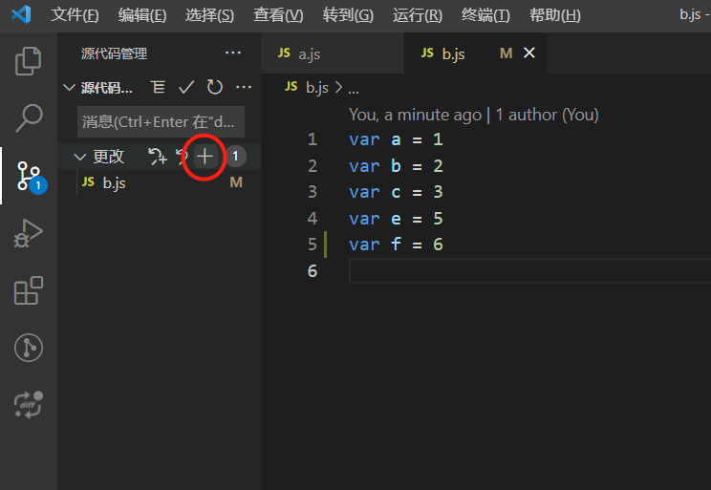The width and height of the screenshot is (711, 490).
Task: Click open all changes icon in 更改 row
Action: [x=158, y=157]
